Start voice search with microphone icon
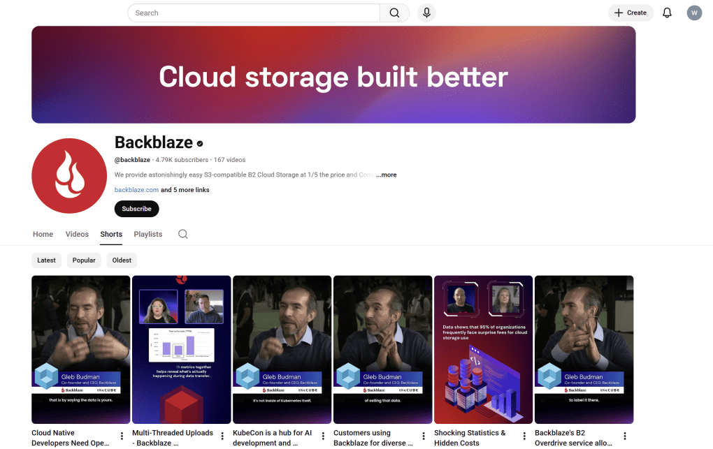Image resolution: width=713 pixels, height=449 pixels. 426,13
